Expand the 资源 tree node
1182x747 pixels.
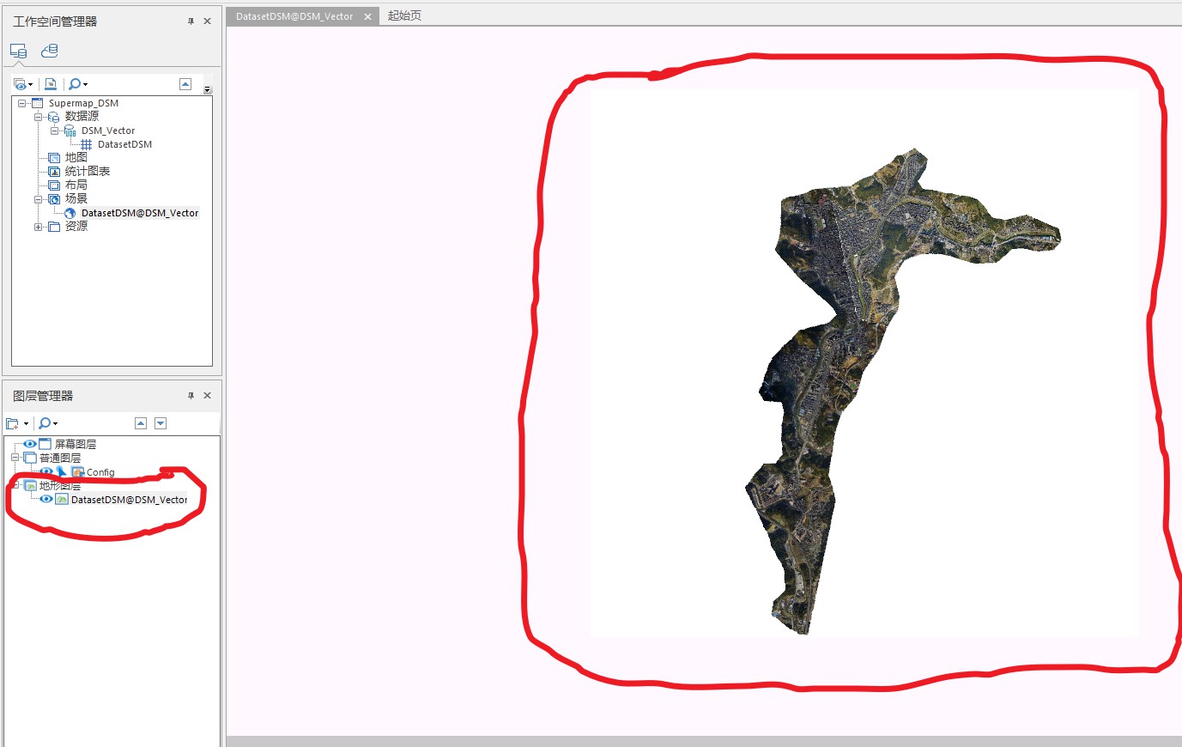point(38,227)
